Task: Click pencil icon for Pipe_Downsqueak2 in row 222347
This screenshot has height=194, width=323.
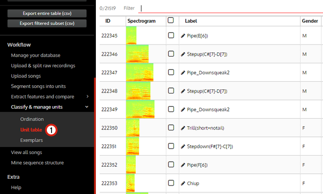Action: click(x=183, y=73)
